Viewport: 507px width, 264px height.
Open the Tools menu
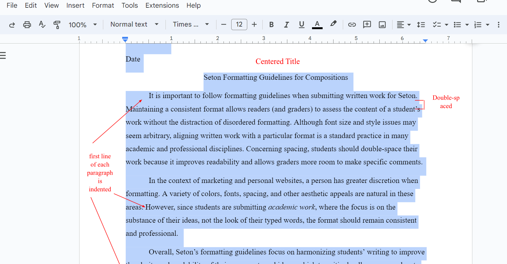pos(130,5)
